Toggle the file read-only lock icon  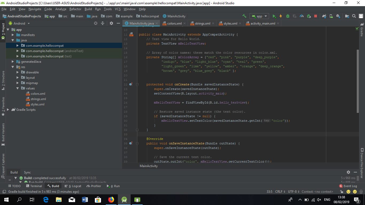click(x=341, y=192)
